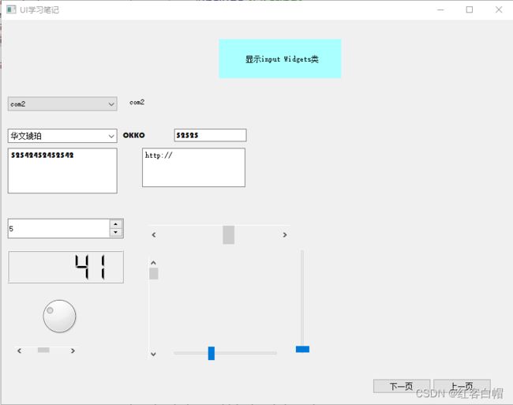Click the 上一页 button

pos(462,386)
